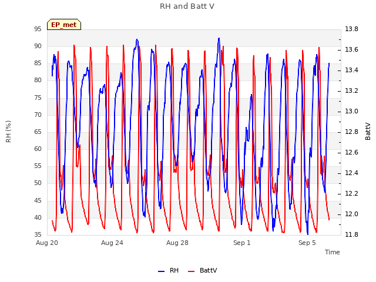Click the 'Aug 24' date tick label
376x282 pixels.
point(112,243)
